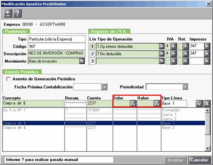213x165 pixels.
Task: Click the Cancelar button
Action: coord(199,160)
